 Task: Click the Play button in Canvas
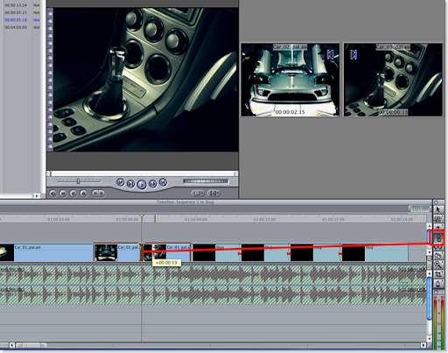click(142, 185)
